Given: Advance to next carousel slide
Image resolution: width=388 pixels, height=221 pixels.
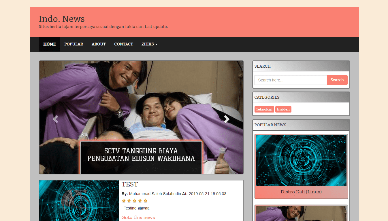Looking at the screenshot, I should [227, 119].
